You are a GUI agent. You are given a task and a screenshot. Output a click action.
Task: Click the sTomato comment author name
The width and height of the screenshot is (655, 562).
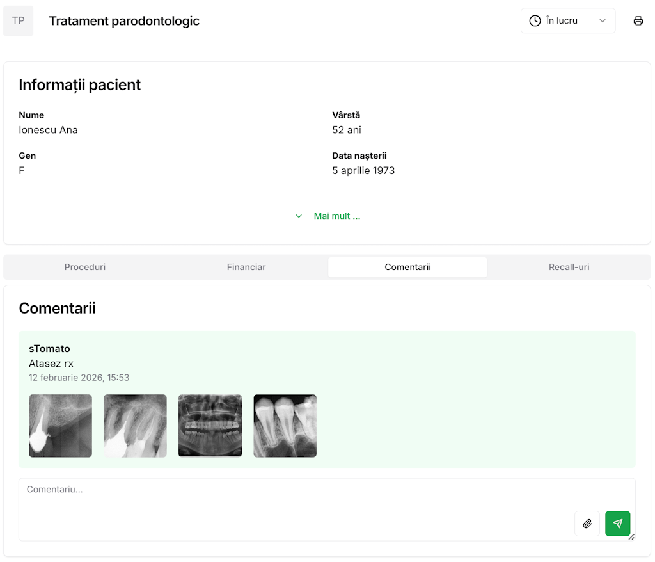49,349
